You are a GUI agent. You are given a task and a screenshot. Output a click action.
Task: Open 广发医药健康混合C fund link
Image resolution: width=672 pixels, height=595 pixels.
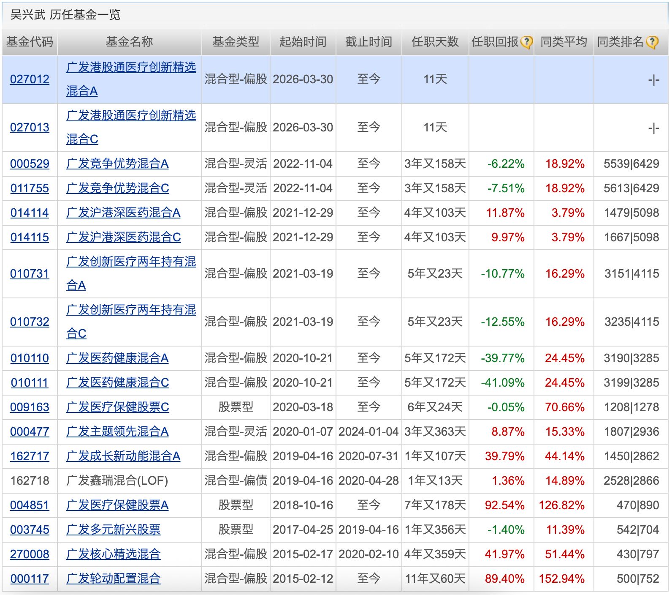point(118,383)
